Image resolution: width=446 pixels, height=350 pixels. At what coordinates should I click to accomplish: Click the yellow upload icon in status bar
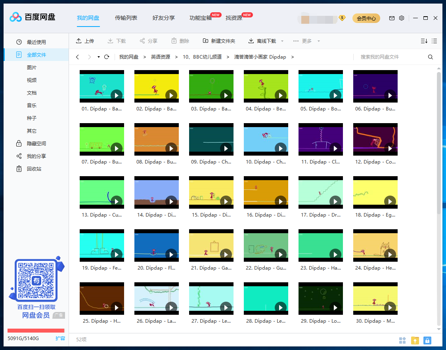point(415,340)
